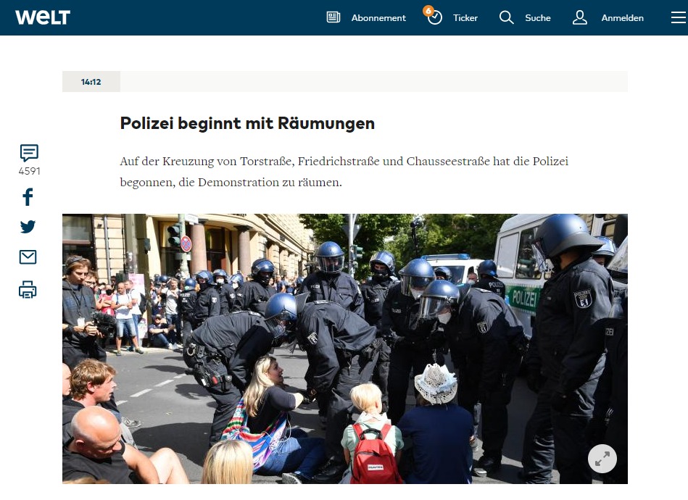Click the magnifying glass search icon
The height and width of the screenshot is (500, 688).
coord(506,17)
